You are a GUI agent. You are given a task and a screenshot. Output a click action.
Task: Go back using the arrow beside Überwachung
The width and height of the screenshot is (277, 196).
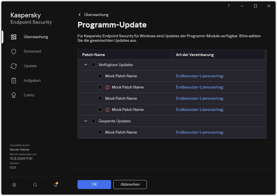(x=79, y=15)
